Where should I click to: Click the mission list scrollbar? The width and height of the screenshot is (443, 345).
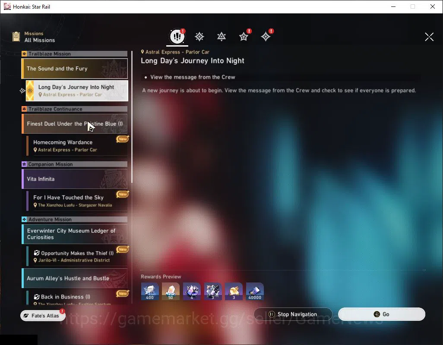[132, 117]
